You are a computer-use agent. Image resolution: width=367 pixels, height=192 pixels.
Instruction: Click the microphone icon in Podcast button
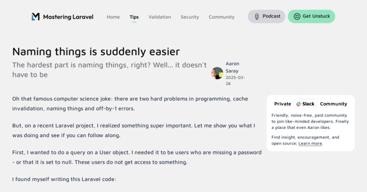tap(256, 16)
